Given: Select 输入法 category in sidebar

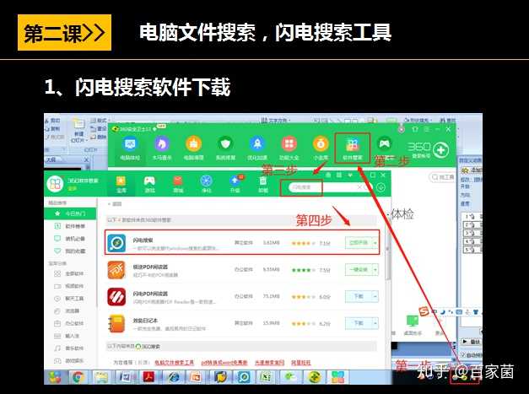Looking at the screenshot, I should [x=70, y=336].
